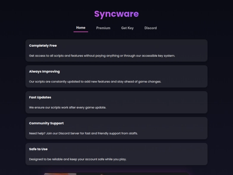This screenshot has width=233, height=175.
Task: Select the Community Support heading
Action: tap(46, 123)
